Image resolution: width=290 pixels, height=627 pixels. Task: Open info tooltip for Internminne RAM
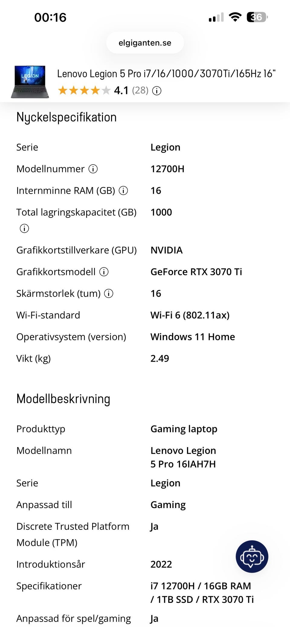123,190
